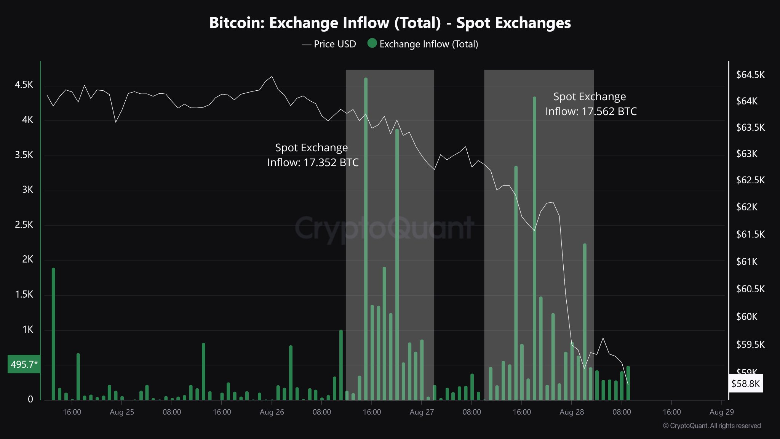780x439 pixels.
Task: Click the 17.352 BTC inflow annotation
Action: [x=313, y=155]
